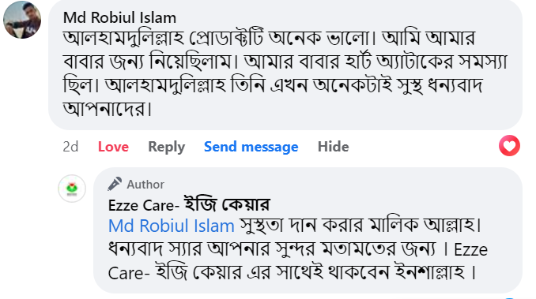Viewport: 536px width, 299px height.
Task: Click the commenter name Md Robiul Islam
Action: click(119, 17)
